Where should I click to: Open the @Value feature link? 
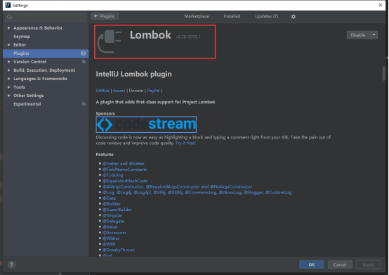coord(110,226)
